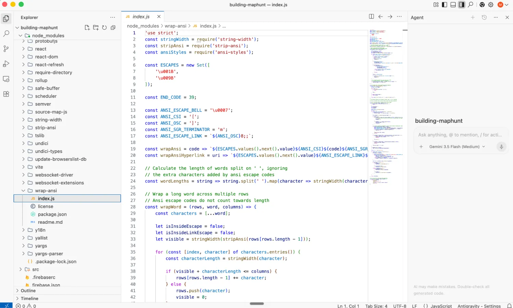Open the Source Control view

(6, 48)
